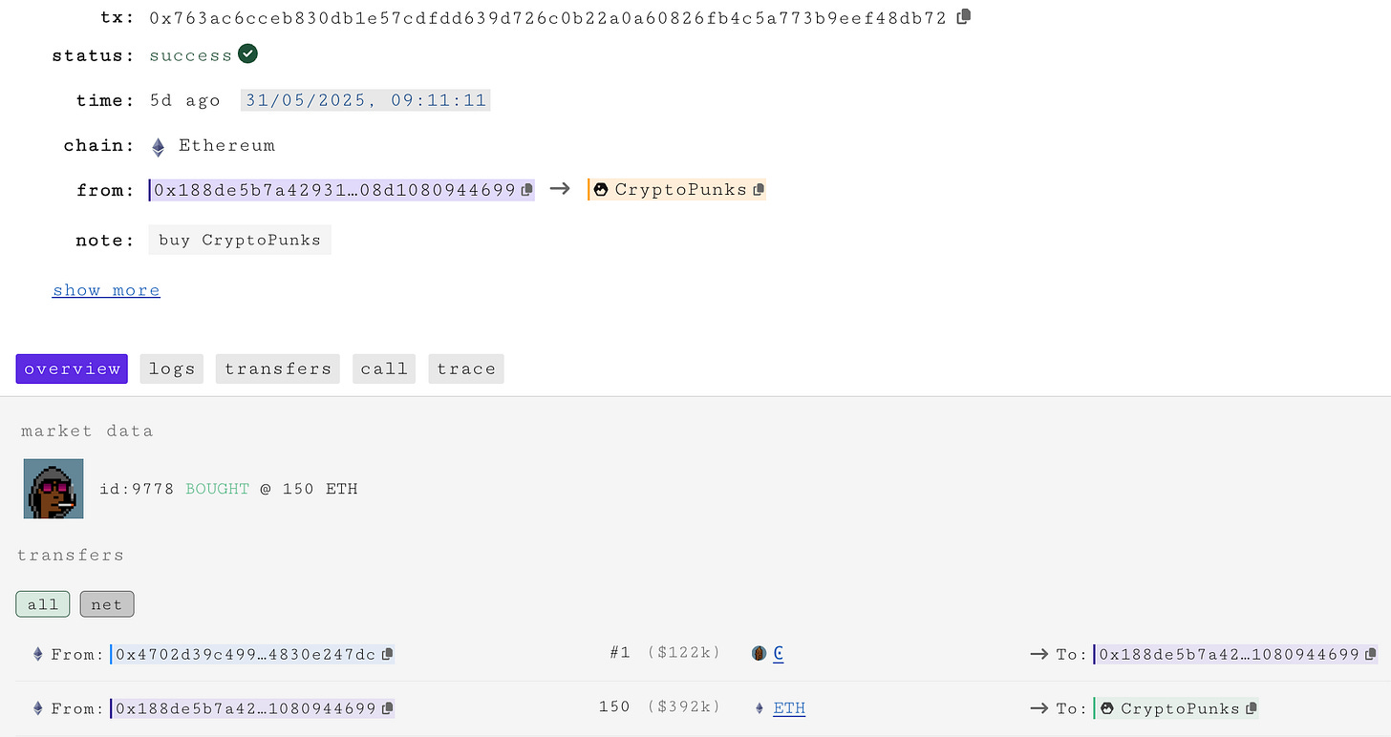Click the ETH diamond icon beside ETH link
The image size is (1391, 737).
[x=760, y=708]
